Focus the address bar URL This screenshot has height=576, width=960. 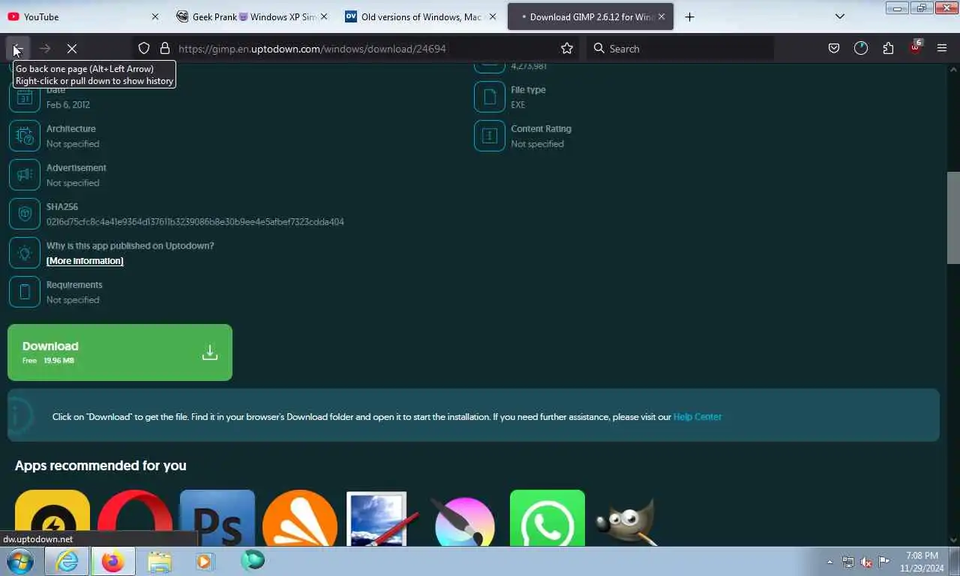(x=312, y=49)
